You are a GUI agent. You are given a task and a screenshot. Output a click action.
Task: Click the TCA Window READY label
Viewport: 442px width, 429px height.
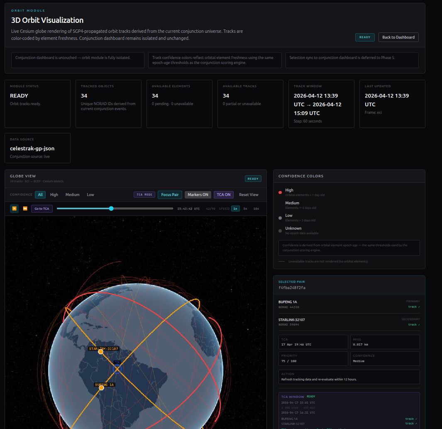click(311, 397)
